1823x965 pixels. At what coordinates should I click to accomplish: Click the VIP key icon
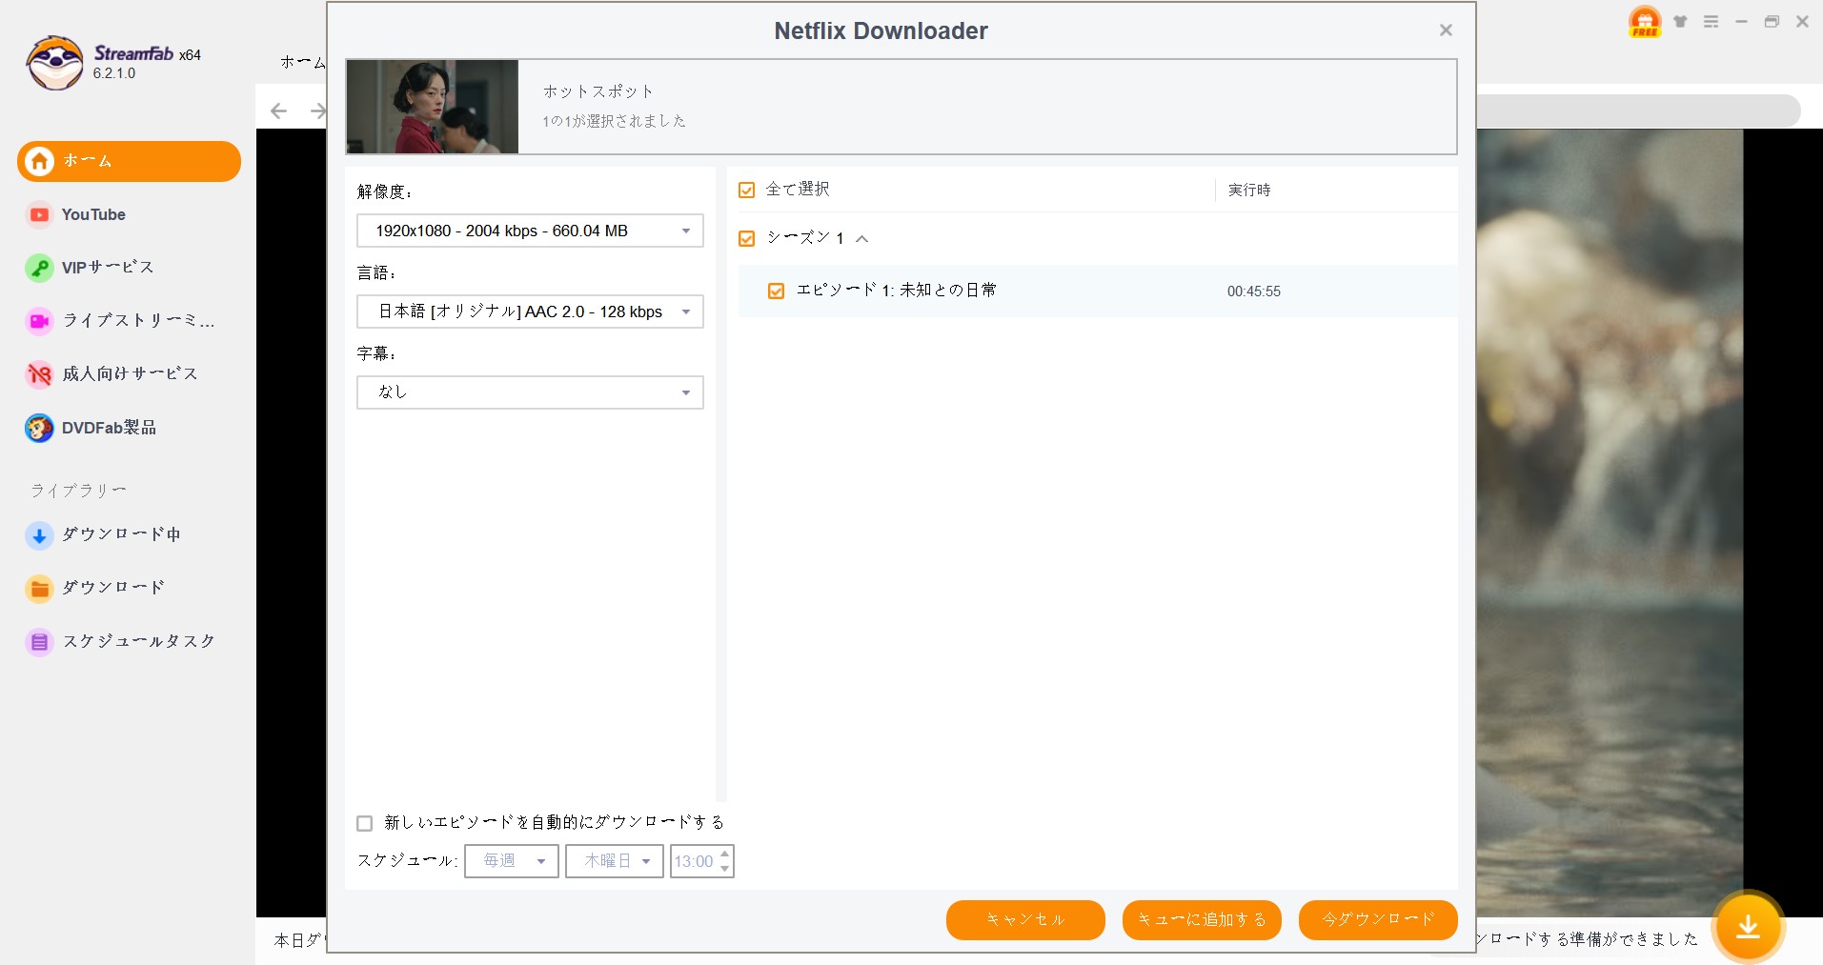pyautogui.click(x=39, y=269)
